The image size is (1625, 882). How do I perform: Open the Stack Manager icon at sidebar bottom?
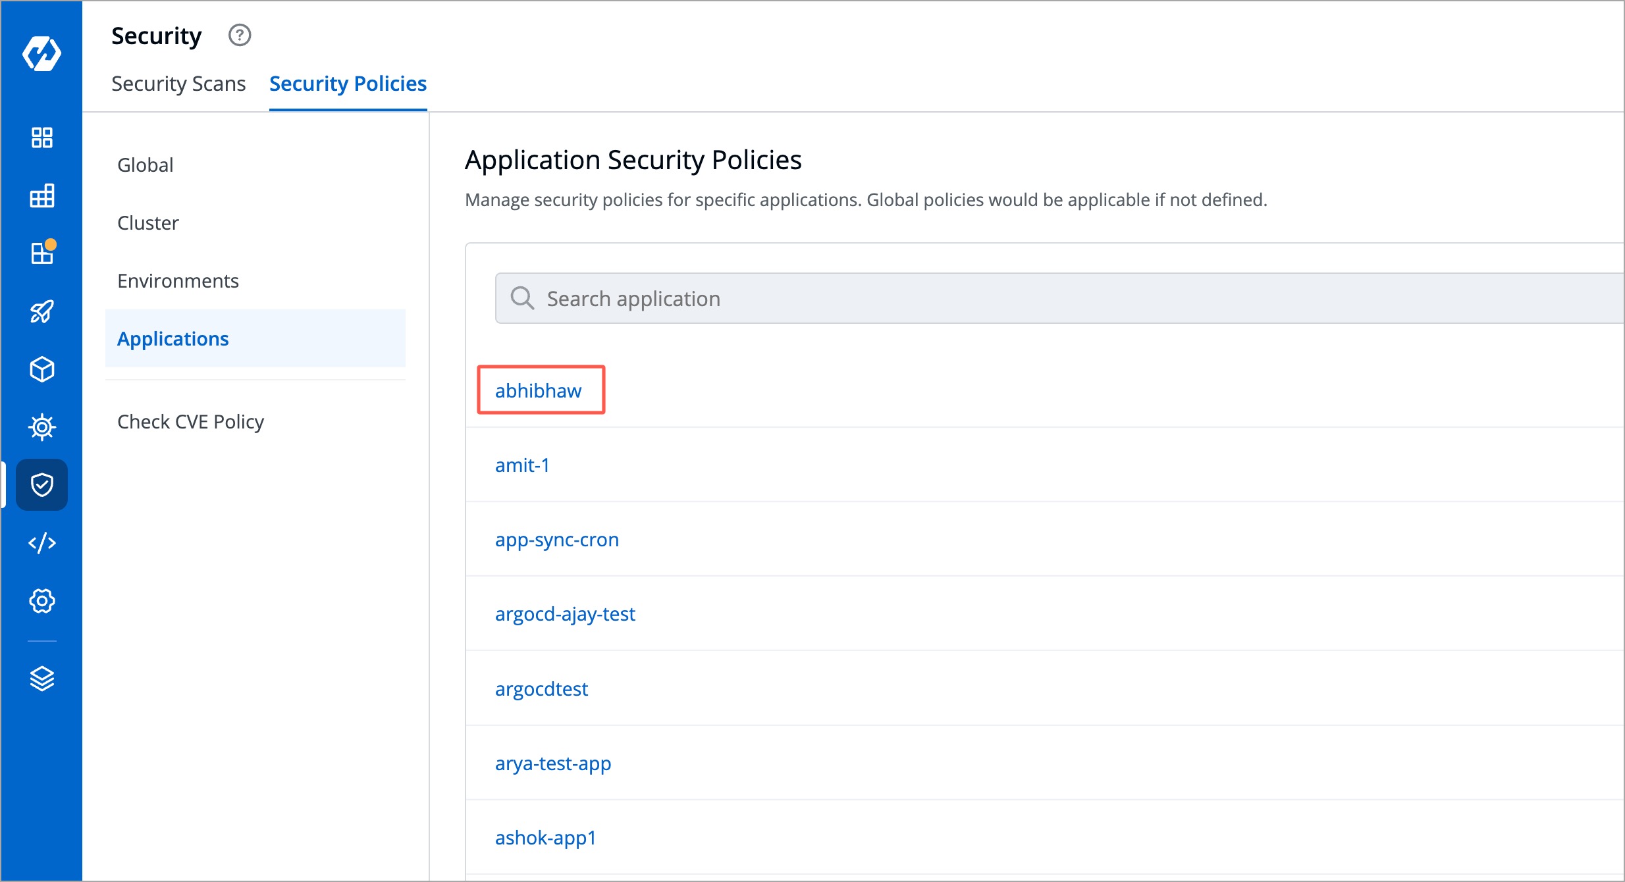point(41,679)
